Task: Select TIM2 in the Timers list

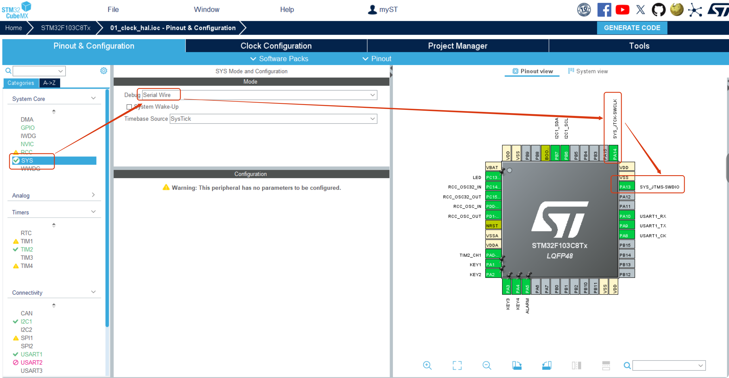Action: pos(27,249)
